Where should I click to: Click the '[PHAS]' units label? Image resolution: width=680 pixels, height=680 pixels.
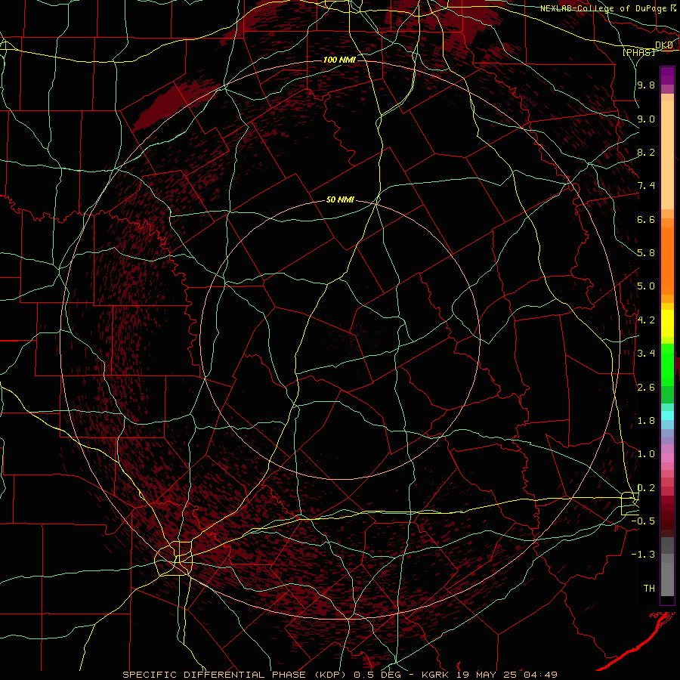[x=638, y=52]
